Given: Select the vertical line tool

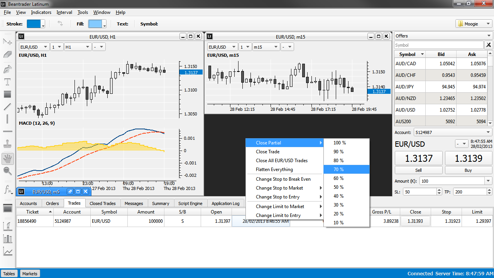Looking at the screenshot, I should 7,119.
